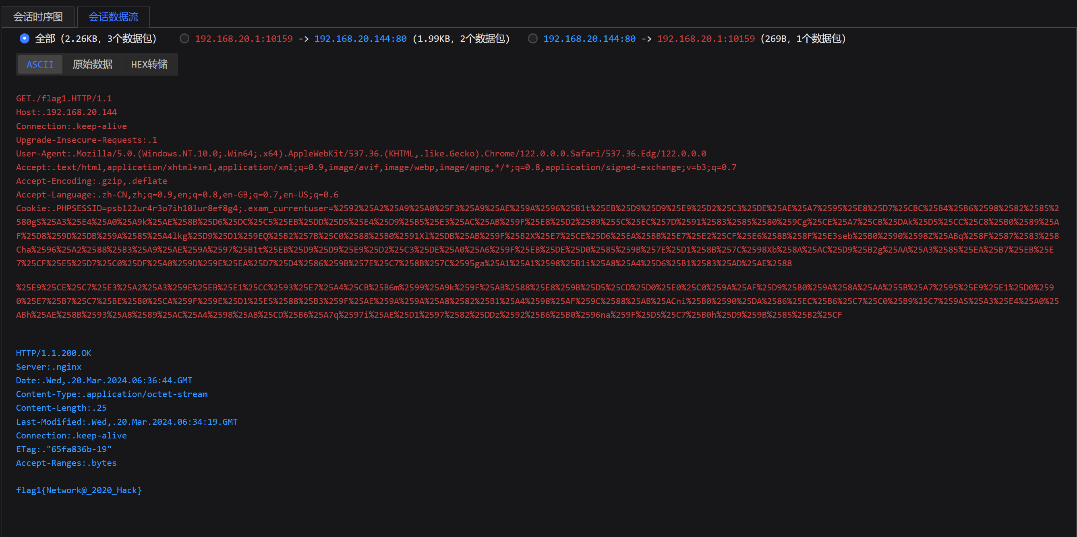Switch to the 会话时序图 tab

[x=38, y=17]
